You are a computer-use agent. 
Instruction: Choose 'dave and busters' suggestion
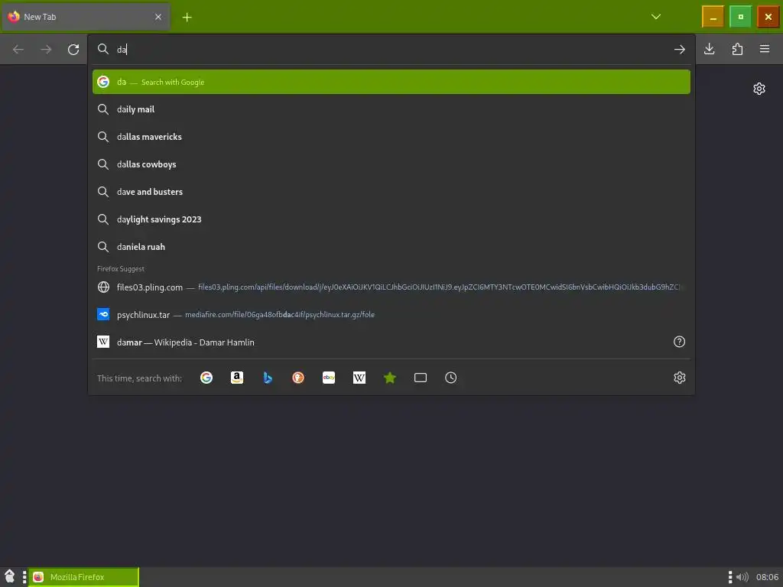pos(391,192)
